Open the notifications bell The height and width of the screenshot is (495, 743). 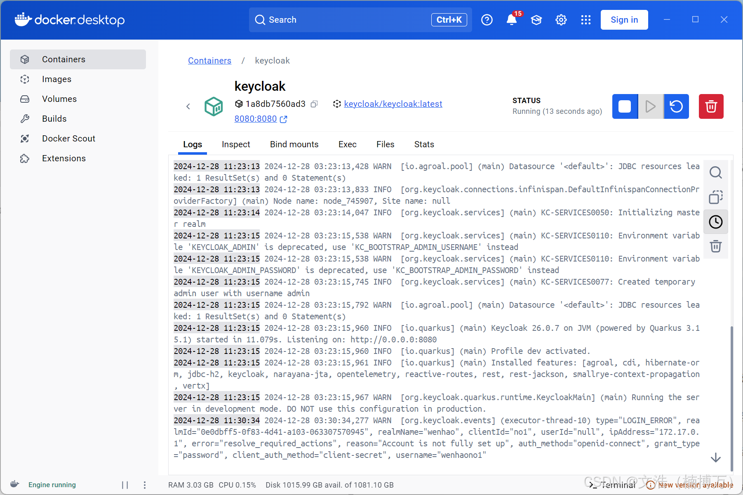click(511, 19)
